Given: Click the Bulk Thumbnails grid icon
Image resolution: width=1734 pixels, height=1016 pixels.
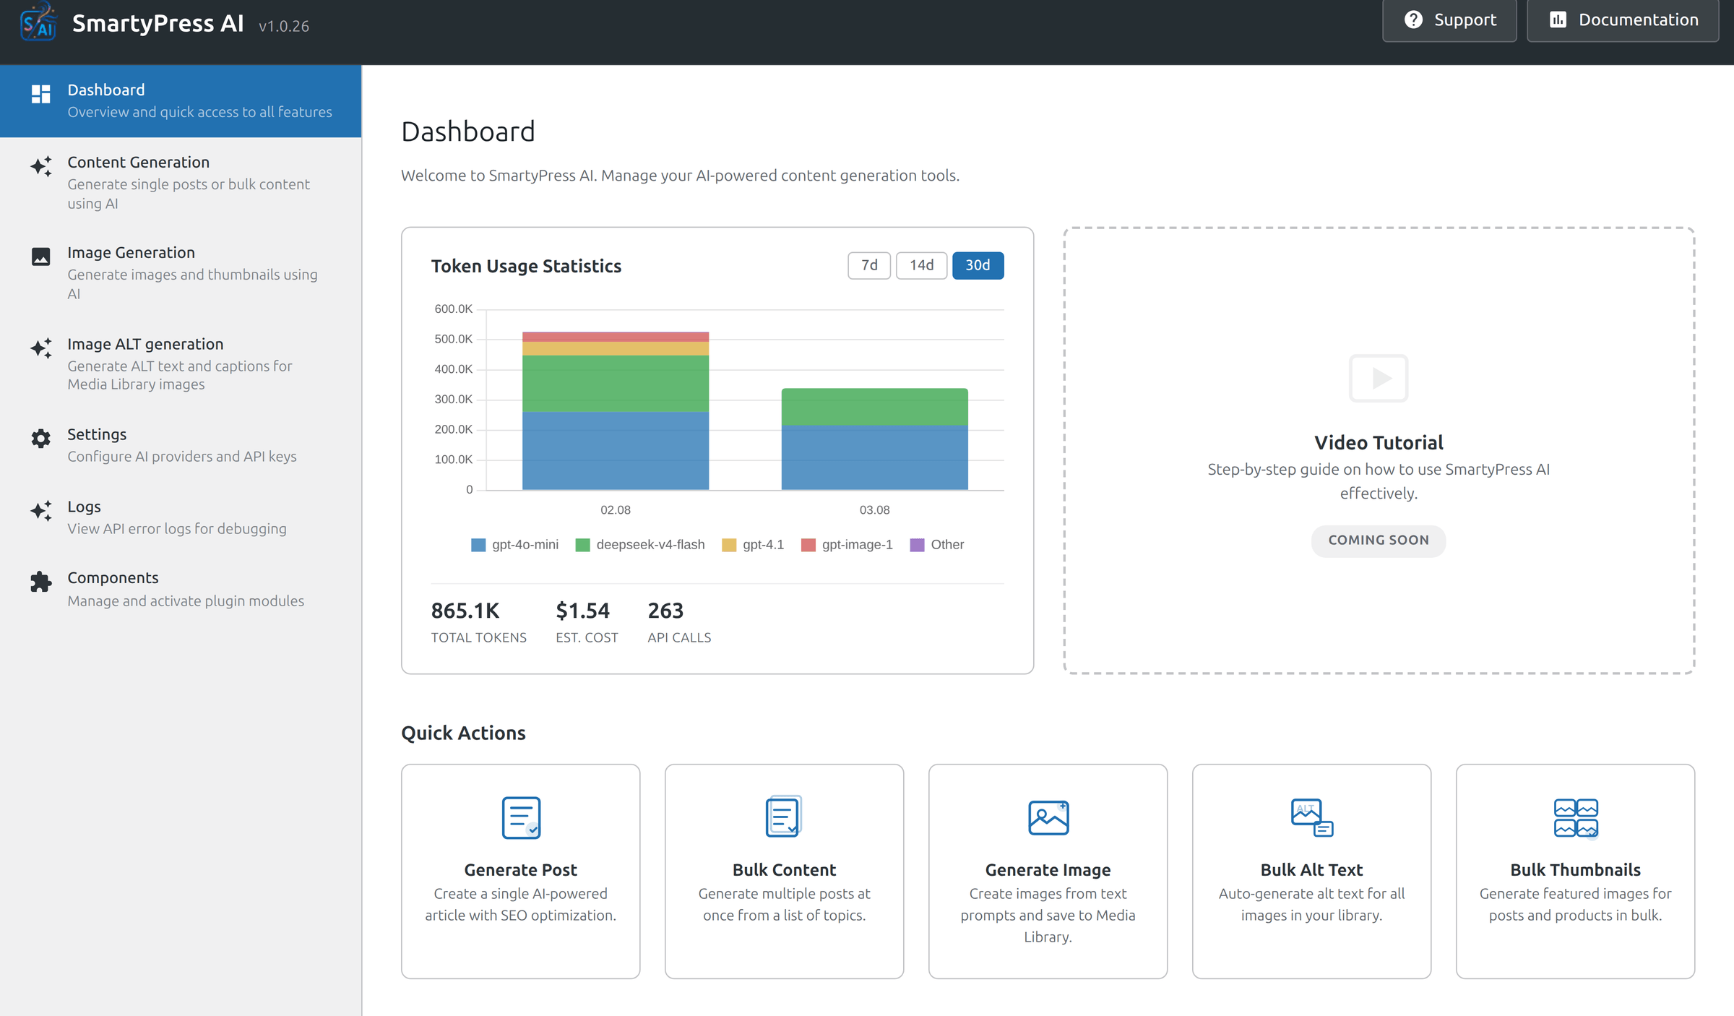Looking at the screenshot, I should pos(1576,818).
